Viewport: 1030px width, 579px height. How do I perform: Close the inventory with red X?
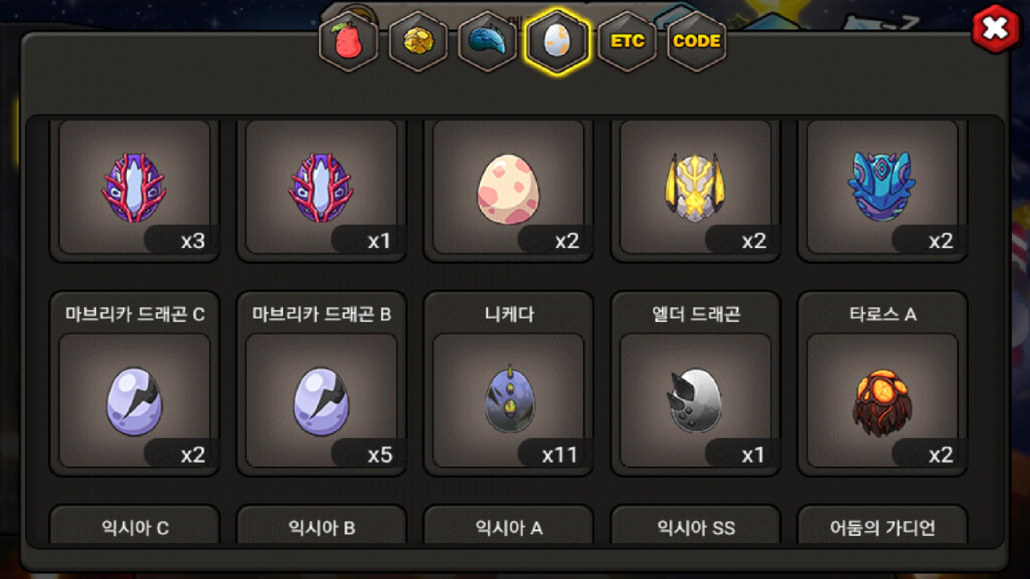[996, 28]
